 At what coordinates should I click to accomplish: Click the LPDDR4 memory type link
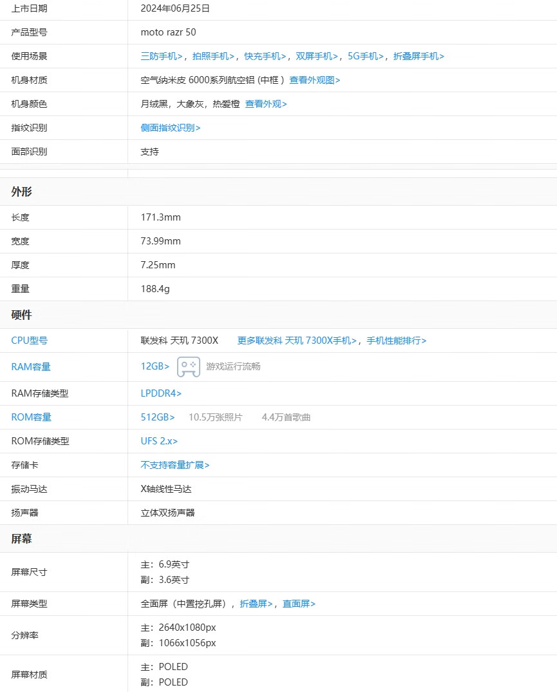click(161, 393)
